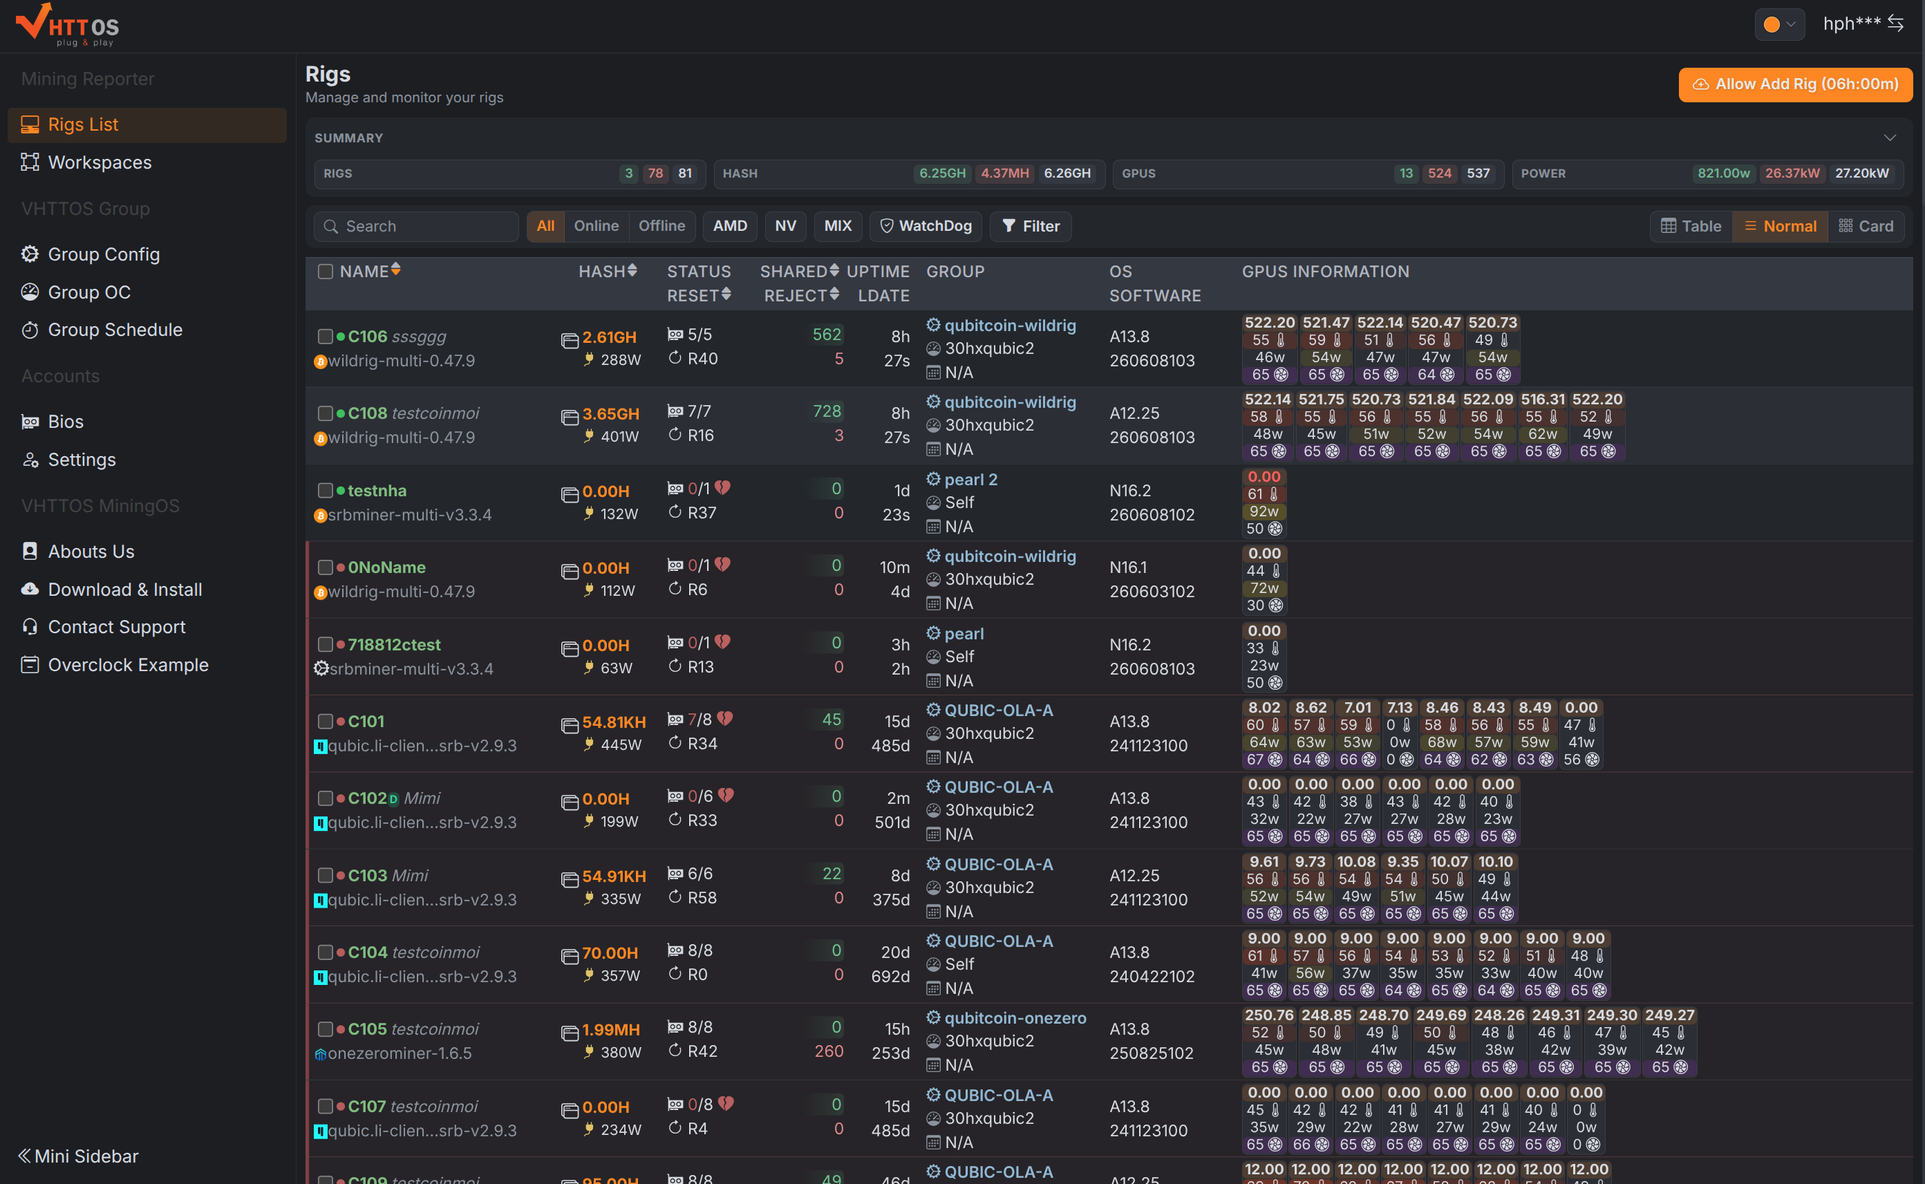Check the C105 rig checkbox
The width and height of the screenshot is (1925, 1184).
click(325, 1029)
